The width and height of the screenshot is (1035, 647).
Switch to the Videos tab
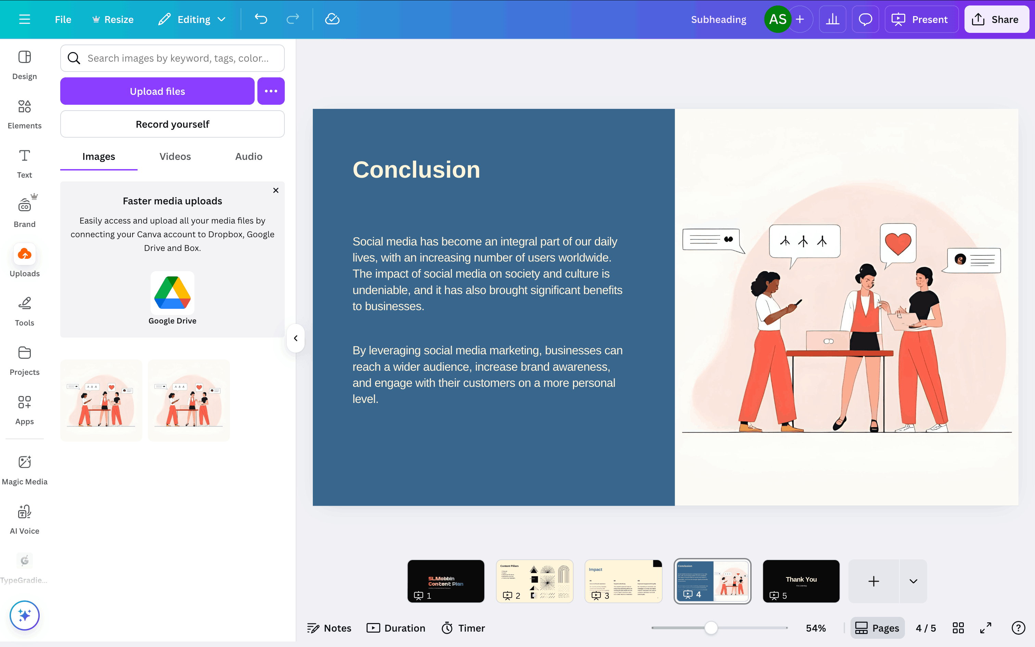175,157
